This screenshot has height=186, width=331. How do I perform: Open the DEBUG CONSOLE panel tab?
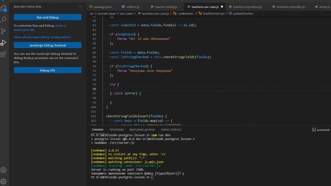point(171,130)
